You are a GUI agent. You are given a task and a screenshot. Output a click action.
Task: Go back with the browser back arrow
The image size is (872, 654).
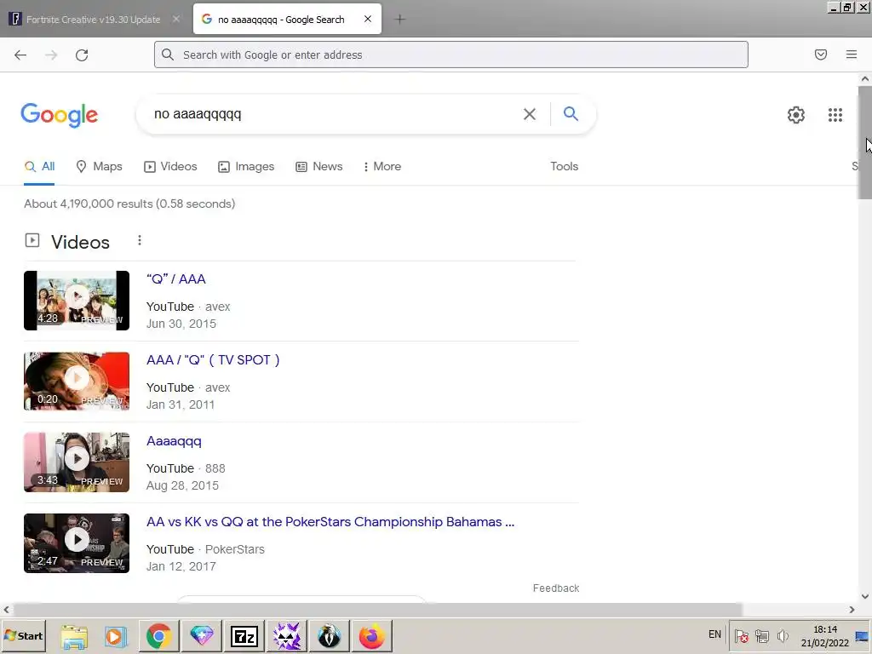(20, 54)
